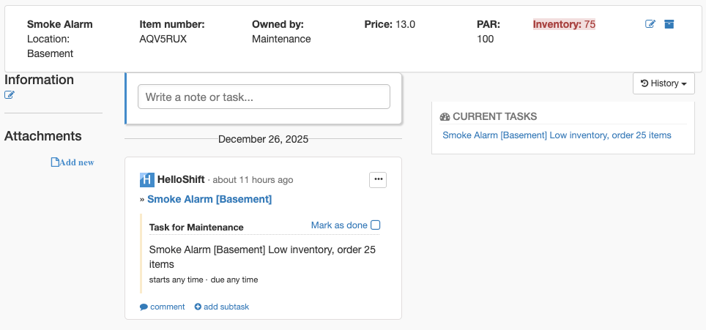Click the plus icon for add subtask
This screenshot has width=706, height=330.
coord(198,307)
